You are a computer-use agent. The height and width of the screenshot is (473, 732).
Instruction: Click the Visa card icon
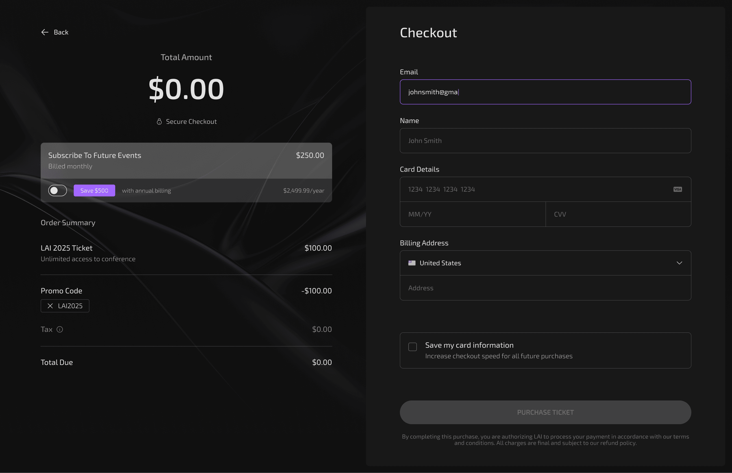[x=677, y=189]
